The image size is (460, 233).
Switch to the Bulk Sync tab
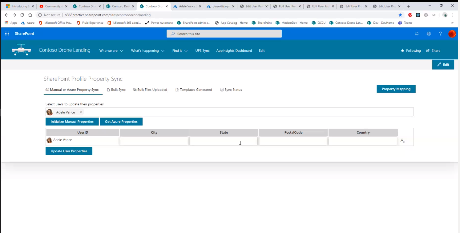[116, 90]
